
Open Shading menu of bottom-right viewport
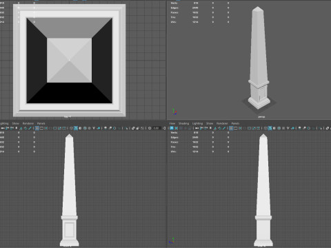[x=183, y=123]
